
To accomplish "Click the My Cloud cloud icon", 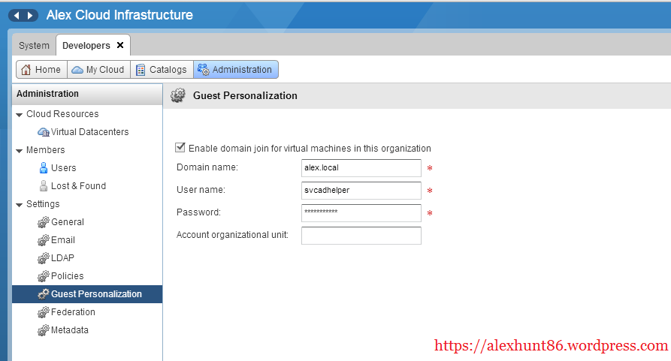I will click(x=77, y=70).
